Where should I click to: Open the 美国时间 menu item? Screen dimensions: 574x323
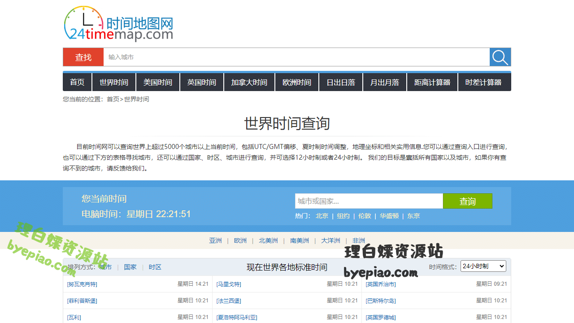click(157, 82)
